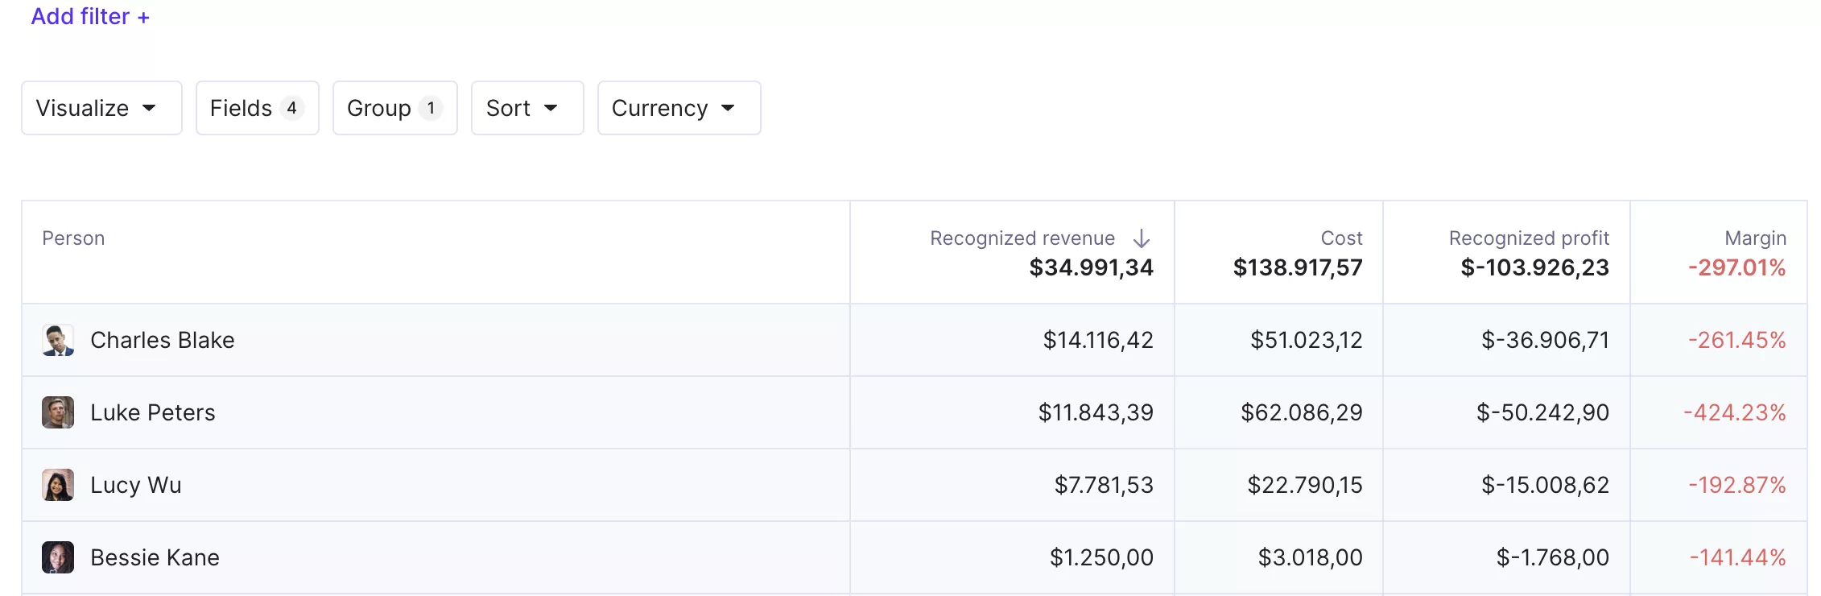Click the Recognized profit column header
The height and width of the screenshot is (596, 1821).
(1528, 238)
